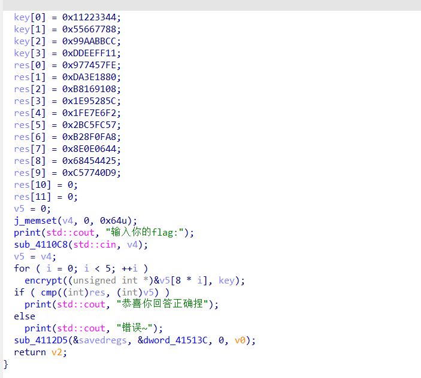Viewport: 421px width, 378px height.
Task: Click the cmp function name in the if statement
Action: (x=37, y=292)
